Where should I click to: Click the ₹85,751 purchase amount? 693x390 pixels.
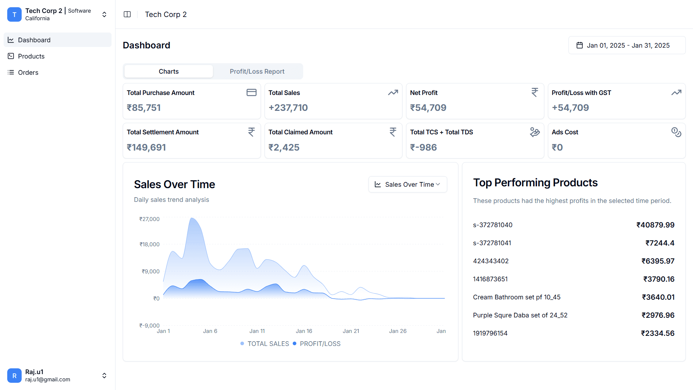[144, 108]
